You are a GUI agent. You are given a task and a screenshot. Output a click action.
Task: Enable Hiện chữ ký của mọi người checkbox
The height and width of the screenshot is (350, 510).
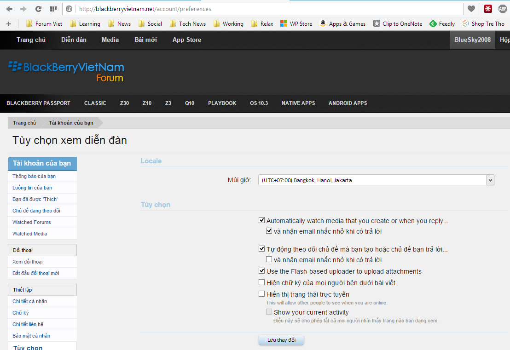point(261,282)
